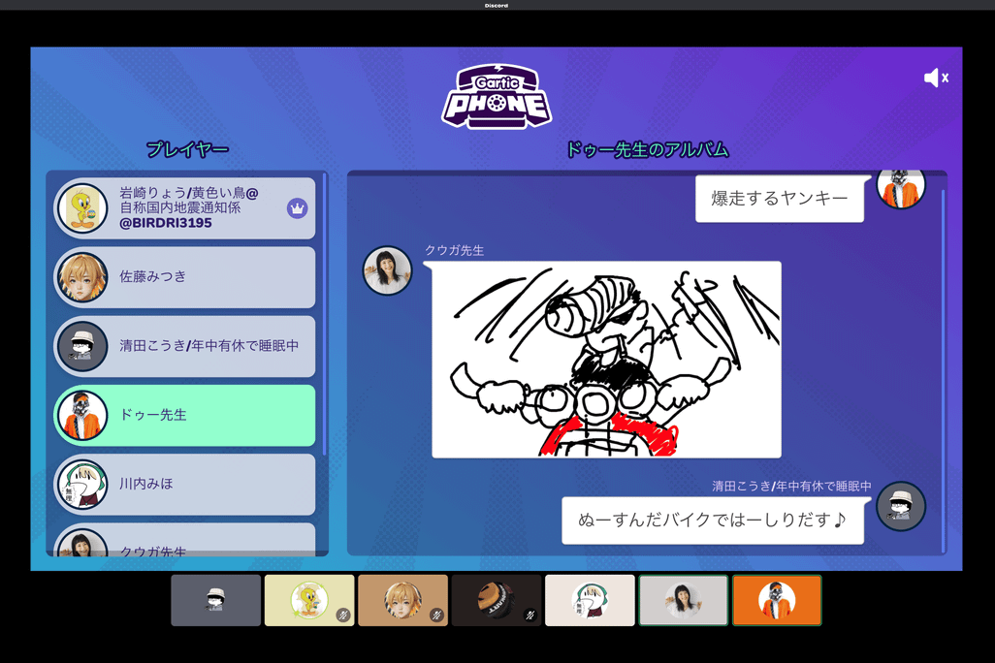The width and height of the screenshot is (995, 663).
Task: Select Discord video tile with hat avatar
Action: [215, 600]
